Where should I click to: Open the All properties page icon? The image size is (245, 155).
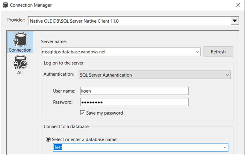(20, 63)
